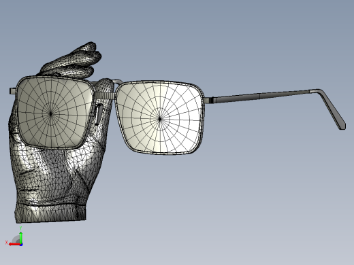Viewport: 354px width, 265px height.
Task: Click the long temple arm of the glasses
Action: [x=261, y=96]
